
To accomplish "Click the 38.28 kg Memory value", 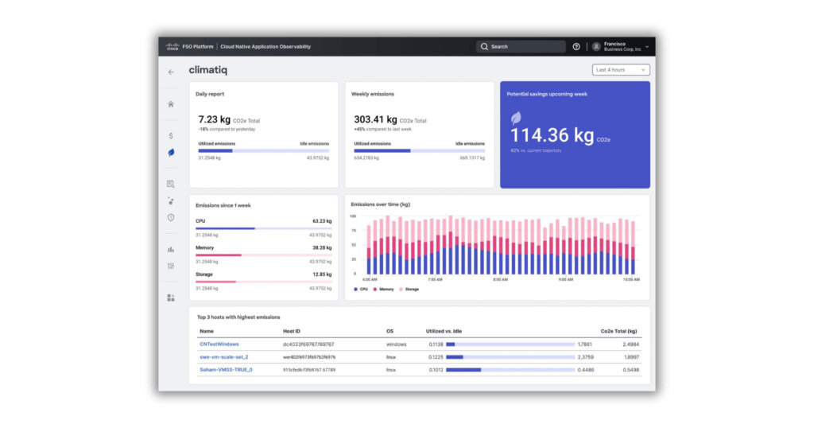I will pos(322,247).
